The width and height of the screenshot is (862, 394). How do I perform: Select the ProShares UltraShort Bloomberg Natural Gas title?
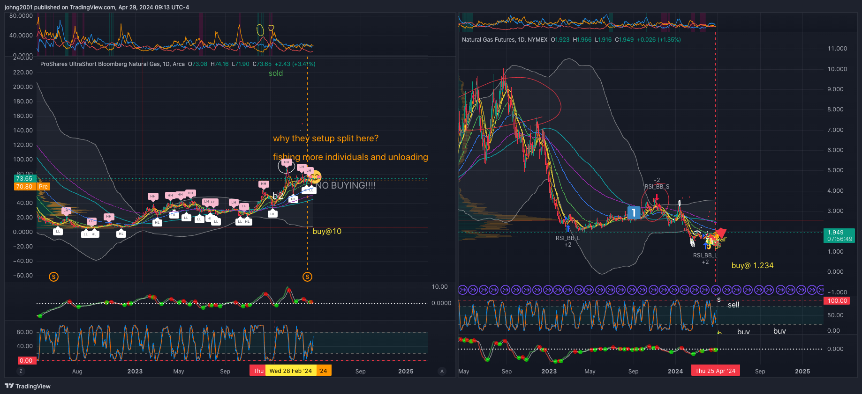click(x=113, y=64)
